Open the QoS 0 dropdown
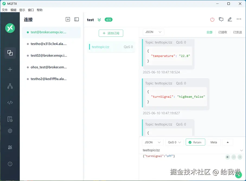The image size is (246, 181). tap(174, 142)
